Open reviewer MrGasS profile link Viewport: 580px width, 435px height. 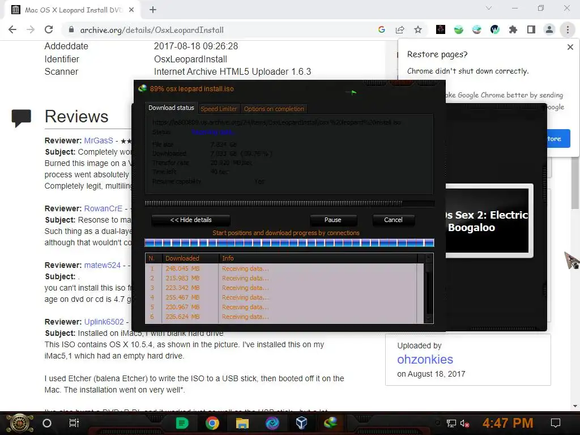[99, 140]
